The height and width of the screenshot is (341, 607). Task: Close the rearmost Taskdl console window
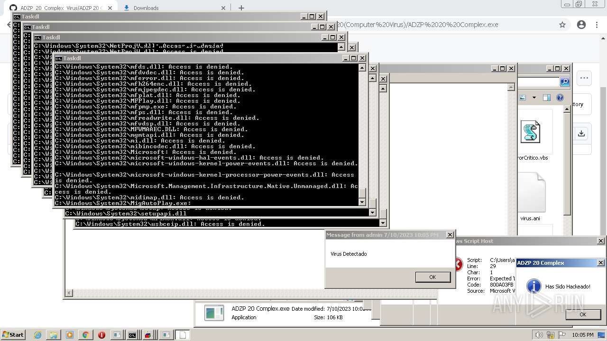321,17
